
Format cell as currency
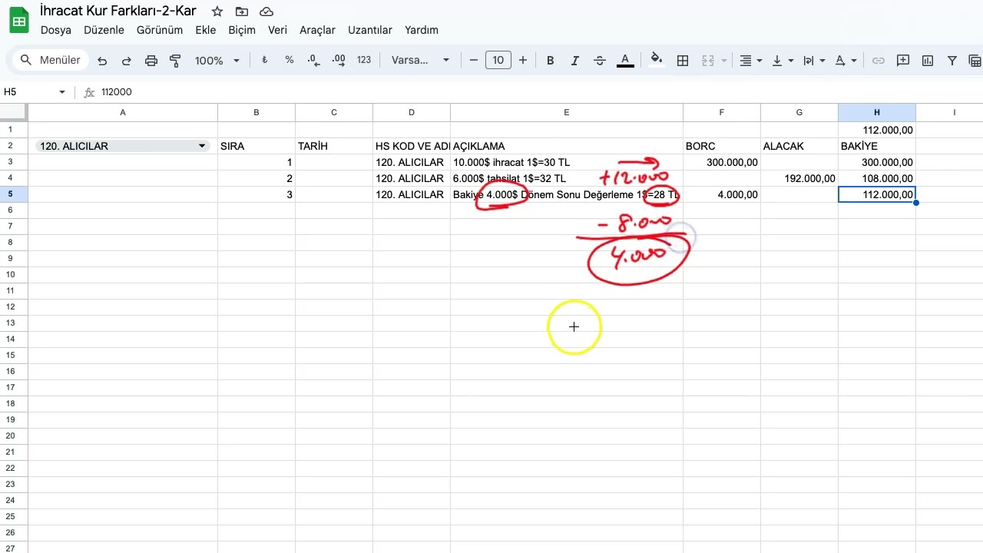point(265,61)
